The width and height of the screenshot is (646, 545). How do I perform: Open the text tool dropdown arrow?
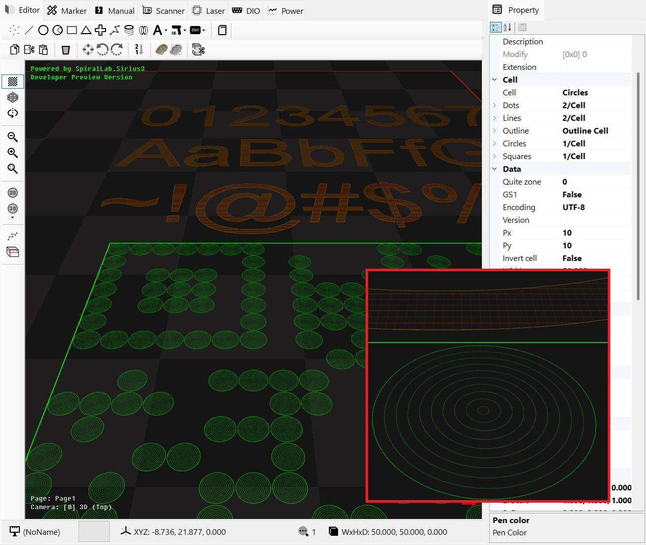pyautogui.click(x=166, y=31)
